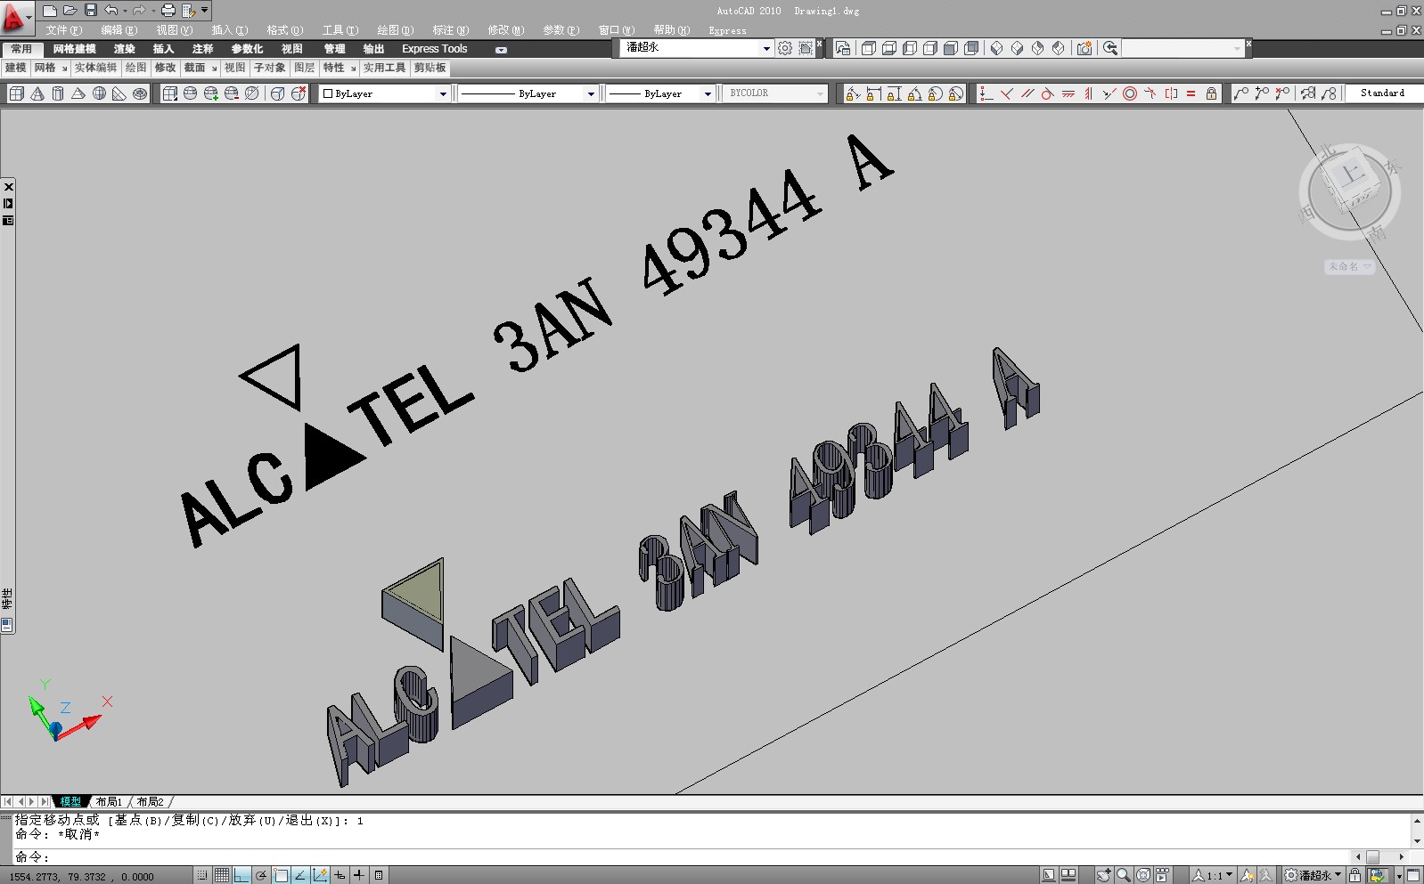1424x884 pixels.
Task: Click the command window horizontal scrollbar
Action: pos(1379,857)
